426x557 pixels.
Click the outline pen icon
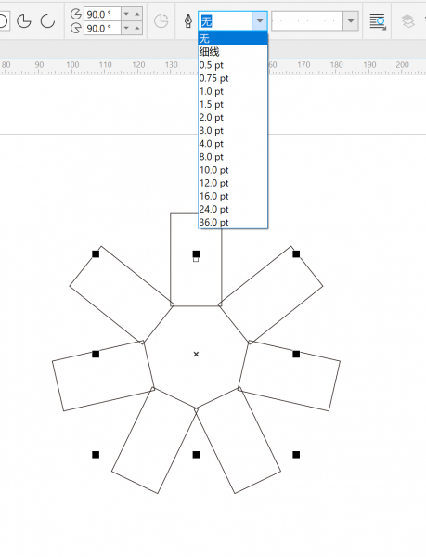[188, 21]
